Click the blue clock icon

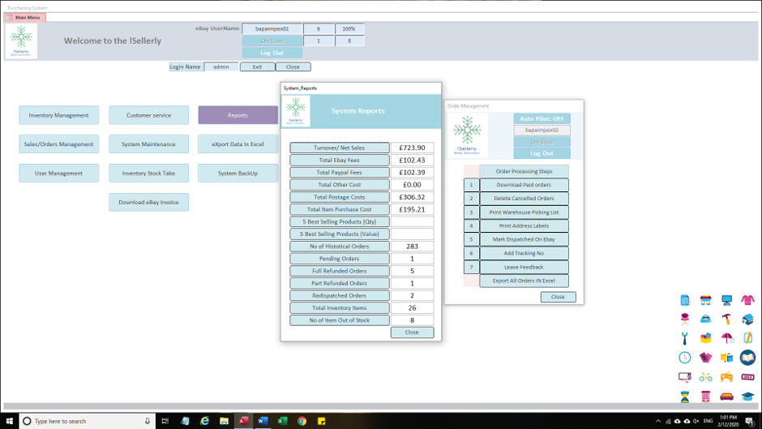click(684, 358)
